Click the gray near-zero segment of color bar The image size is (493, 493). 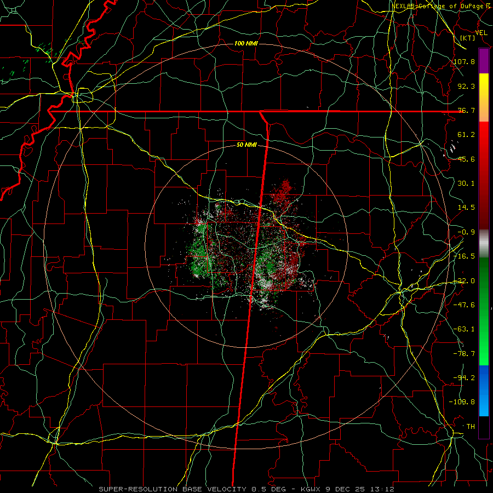[484, 244]
